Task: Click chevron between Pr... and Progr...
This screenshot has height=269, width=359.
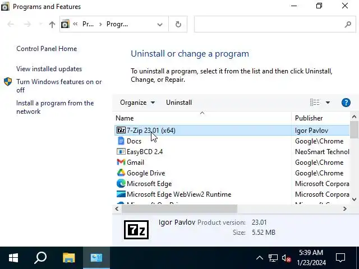Action: tap(100, 24)
